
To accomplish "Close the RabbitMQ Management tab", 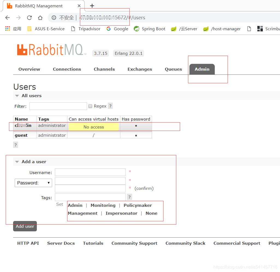I will tap(79, 6).
